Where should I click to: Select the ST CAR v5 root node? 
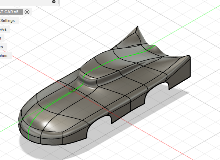click(11, 12)
